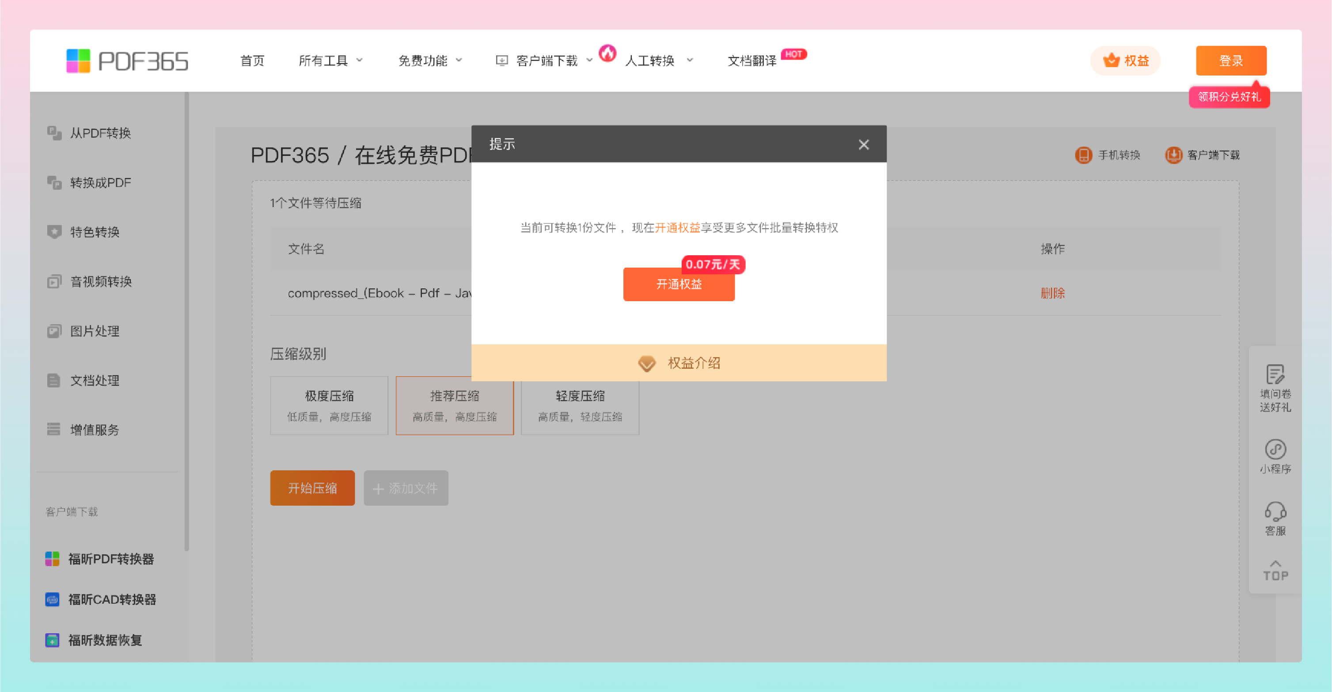Open 文档翻译 in the top navigation

[x=752, y=61]
